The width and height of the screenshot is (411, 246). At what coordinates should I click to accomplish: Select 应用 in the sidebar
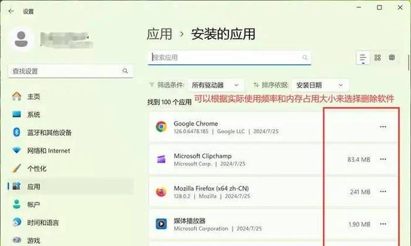click(x=71, y=186)
